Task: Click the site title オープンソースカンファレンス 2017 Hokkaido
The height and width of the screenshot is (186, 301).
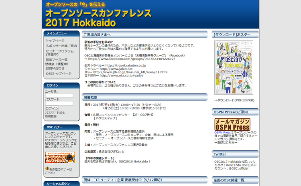Action: pos(99,18)
